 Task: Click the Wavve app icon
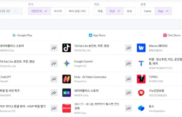click(x=141, y=48)
